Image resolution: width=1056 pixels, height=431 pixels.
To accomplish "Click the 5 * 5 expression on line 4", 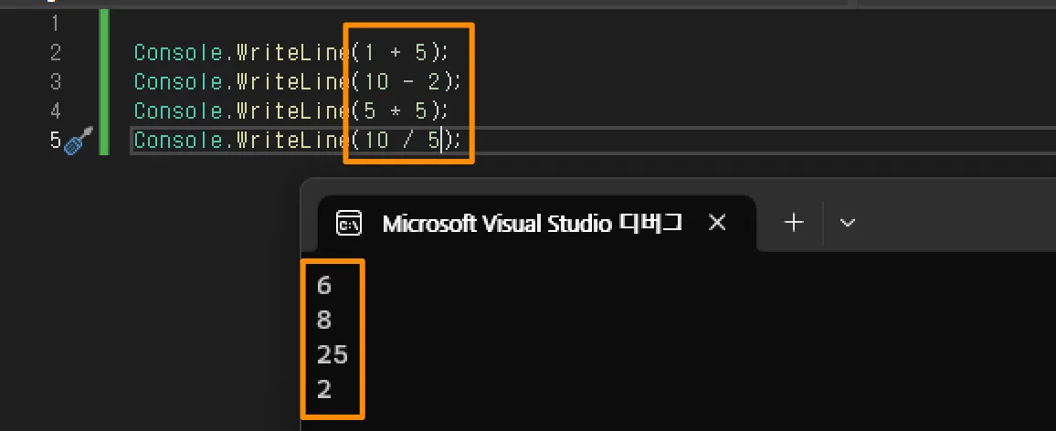I will point(396,111).
